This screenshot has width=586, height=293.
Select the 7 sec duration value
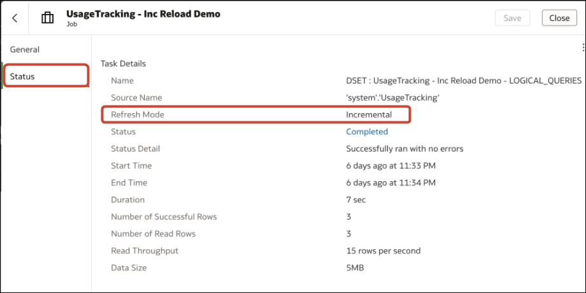coord(357,200)
